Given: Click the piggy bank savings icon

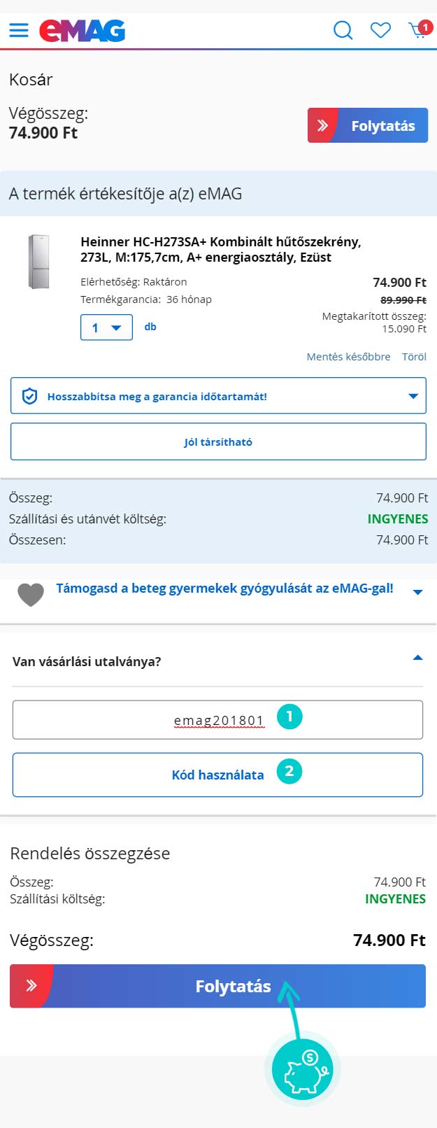Looking at the screenshot, I should [303, 1069].
